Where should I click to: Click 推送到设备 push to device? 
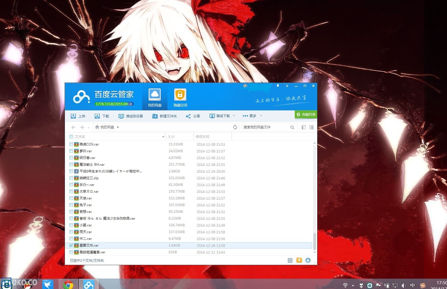[x=131, y=116]
